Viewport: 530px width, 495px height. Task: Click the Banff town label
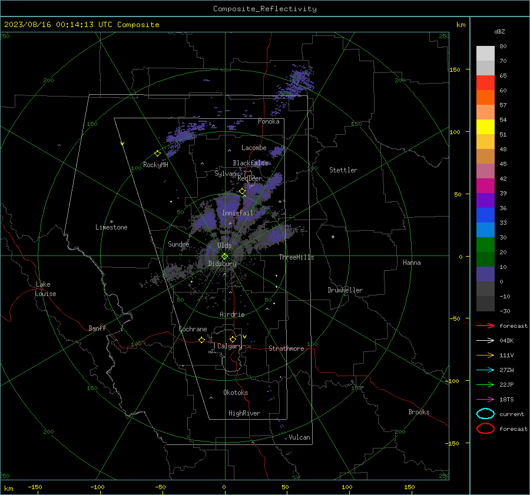coord(97,328)
